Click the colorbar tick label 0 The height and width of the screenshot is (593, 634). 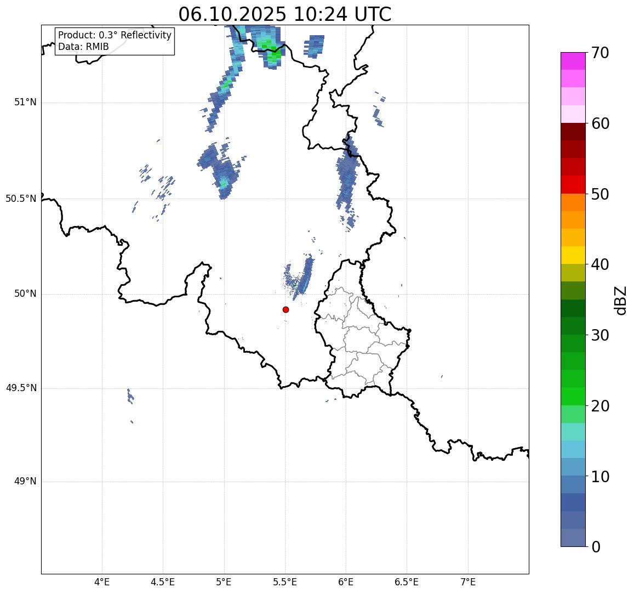[596, 547]
